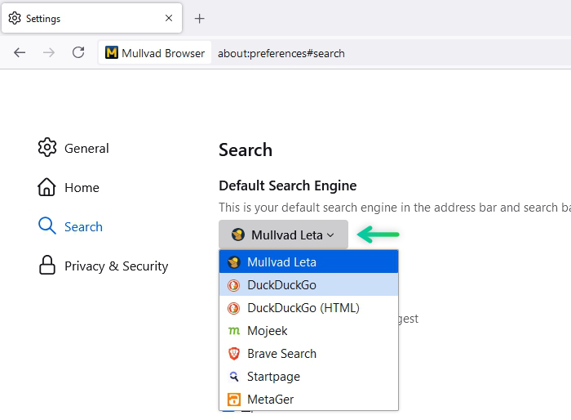The image size is (571, 420).
Task: Click the Mullvad Browser identity icon
Action: coord(112,52)
